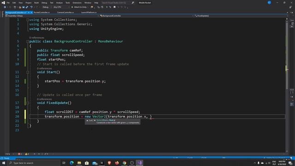The width and height of the screenshot is (295, 166).
Task: Click the Ready status bar text
Action: (6, 158)
